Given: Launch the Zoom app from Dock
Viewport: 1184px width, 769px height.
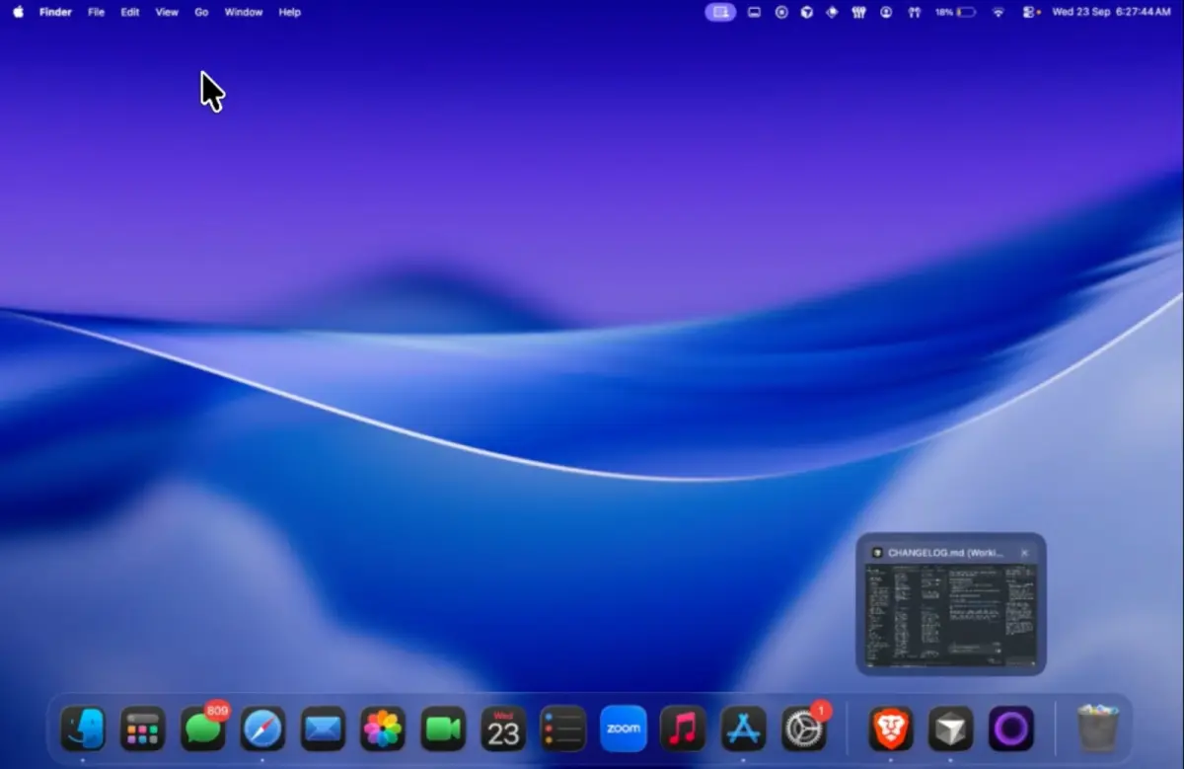Looking at the screenshot, I should pyautogui.click(x=624, y=730).
